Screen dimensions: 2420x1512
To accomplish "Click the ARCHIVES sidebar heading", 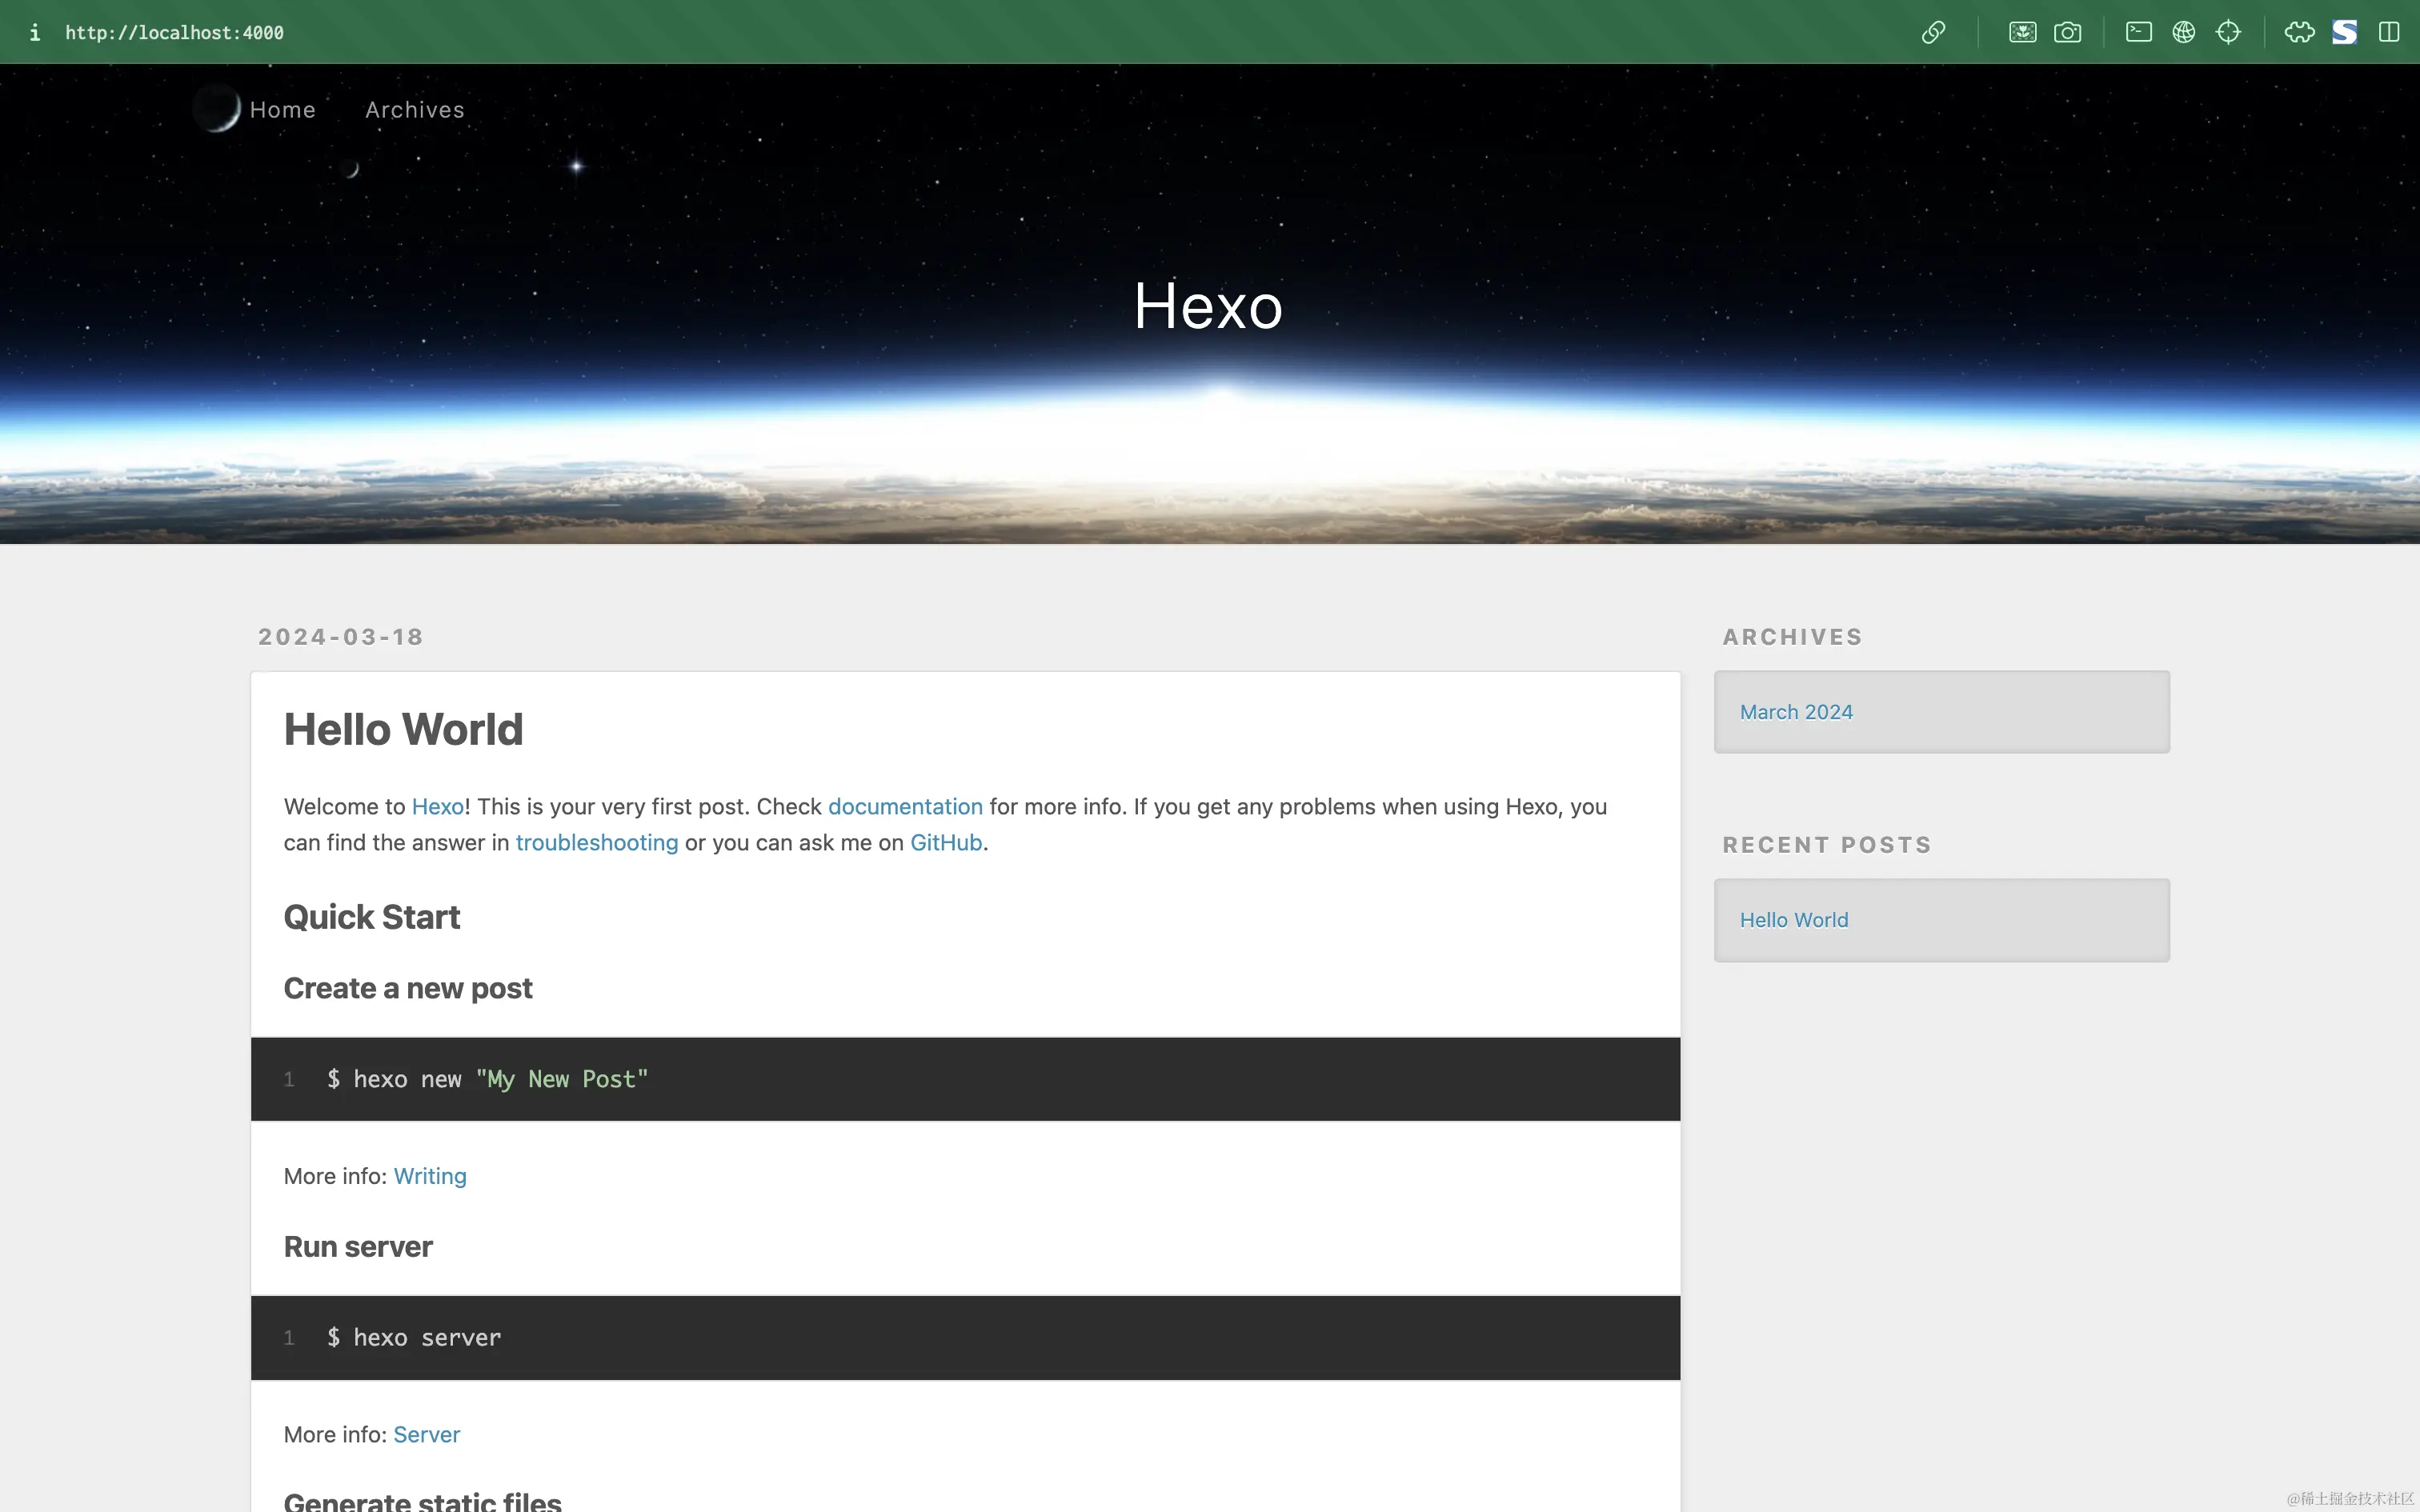I will [x=1792, y=637].
